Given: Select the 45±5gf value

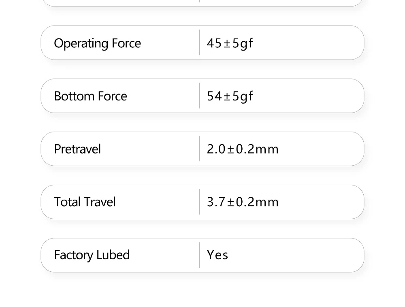Looking at the screenshot, I should [230, 43].
